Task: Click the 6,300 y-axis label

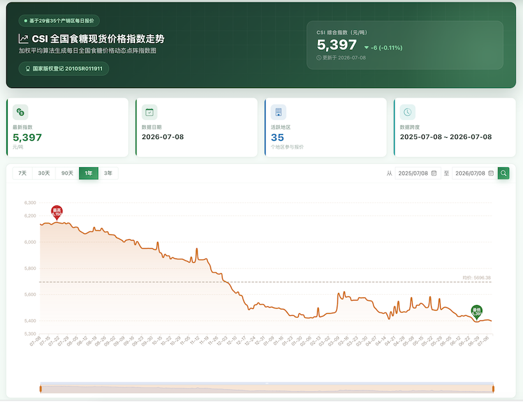Action: pyautogui.click(x=30, y=202)
